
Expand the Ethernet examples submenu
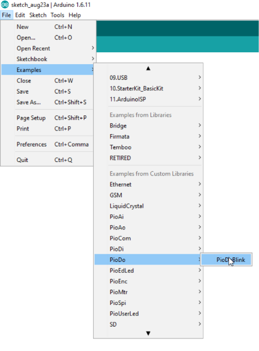[x=148, y=184]
